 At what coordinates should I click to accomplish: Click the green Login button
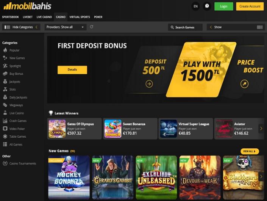click(224, 6)
